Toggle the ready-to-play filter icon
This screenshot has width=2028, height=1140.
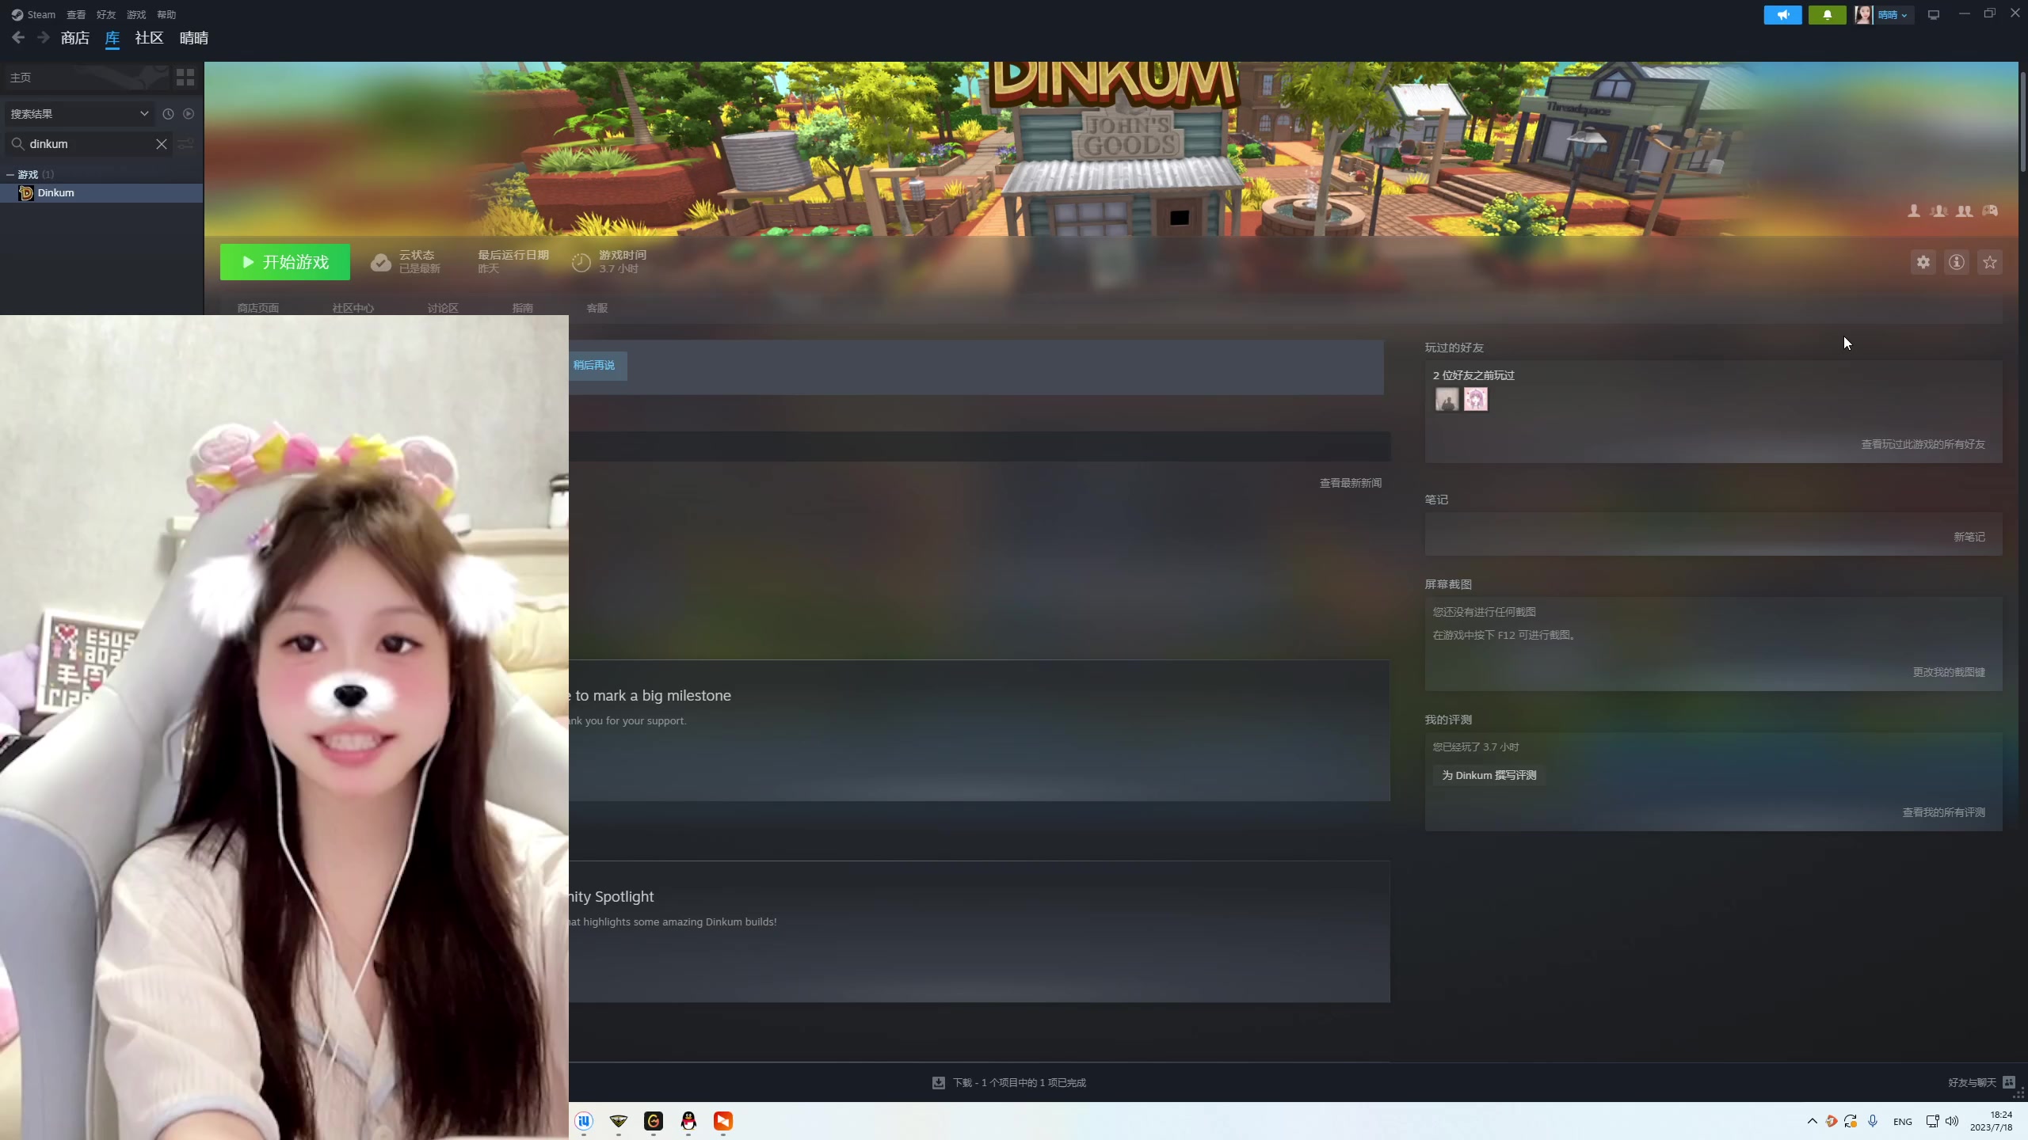click(x=189, y=113)
